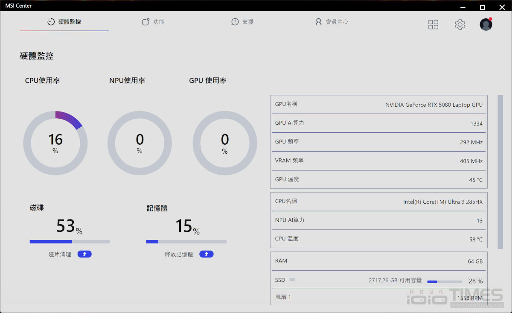This screenshot has height=313, width=512.
Task: Click the RAM value 64 GB
Action: (x=475, y=261)
